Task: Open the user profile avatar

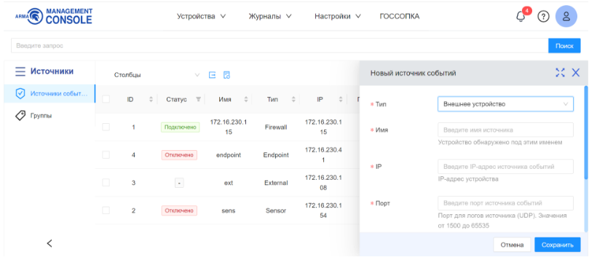Action: point(566,17)
